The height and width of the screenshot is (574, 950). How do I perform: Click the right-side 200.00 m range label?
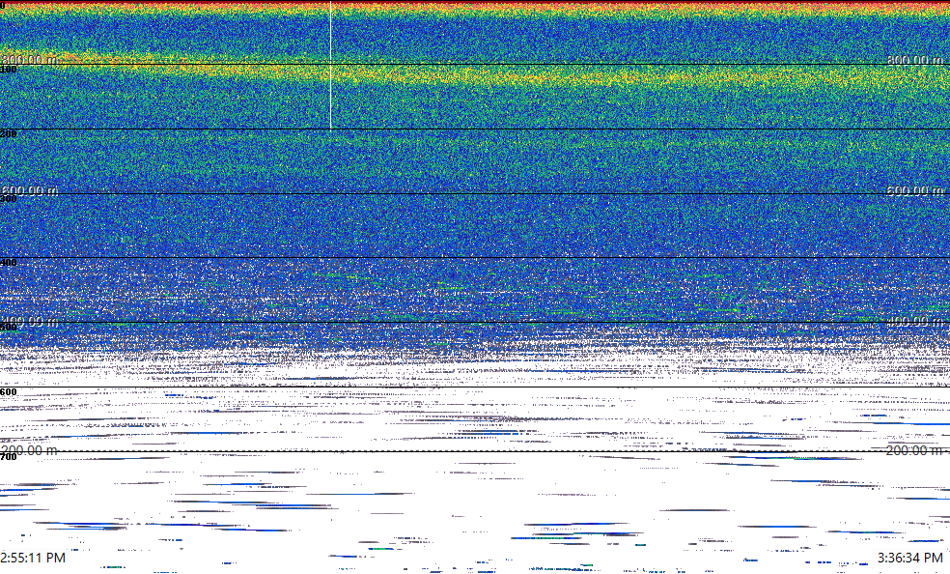pyautogui.click(x=915, y=450)
